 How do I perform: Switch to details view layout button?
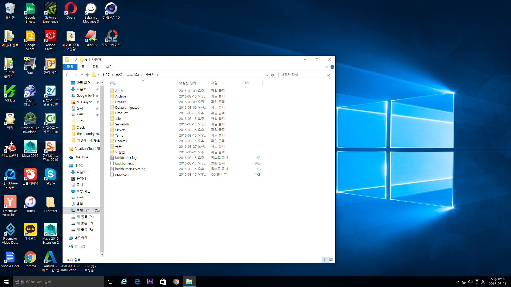tap(325, 260)
